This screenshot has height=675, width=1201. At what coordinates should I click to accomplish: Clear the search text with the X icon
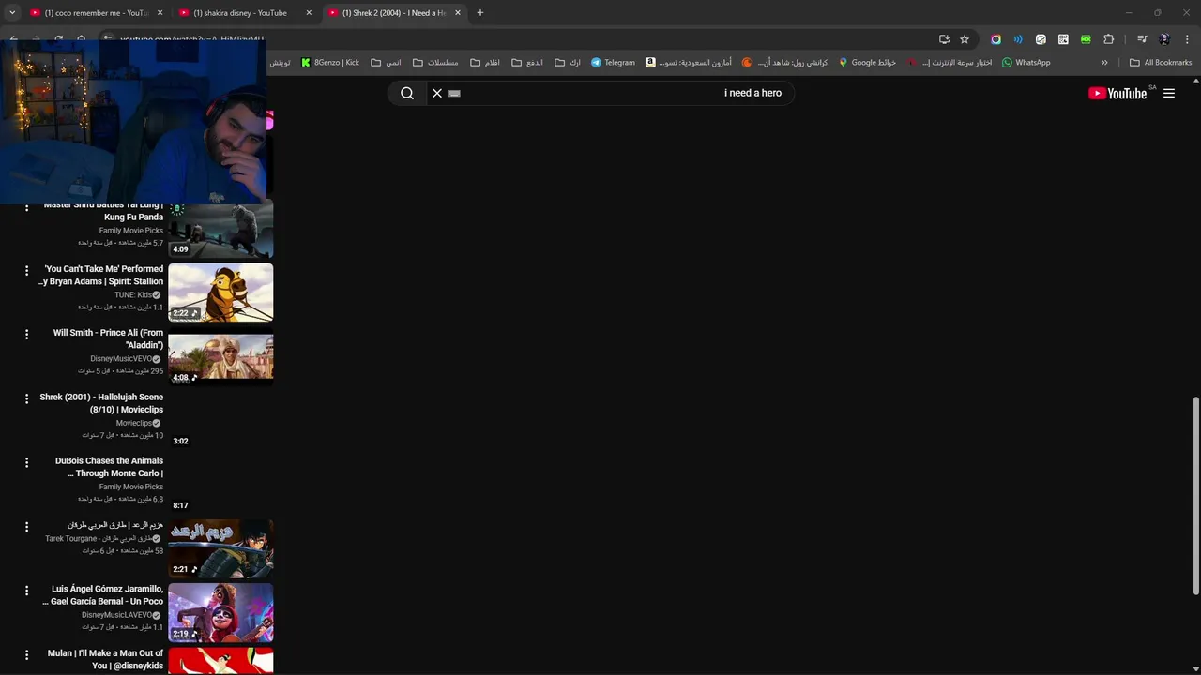[x=436, y=93]
